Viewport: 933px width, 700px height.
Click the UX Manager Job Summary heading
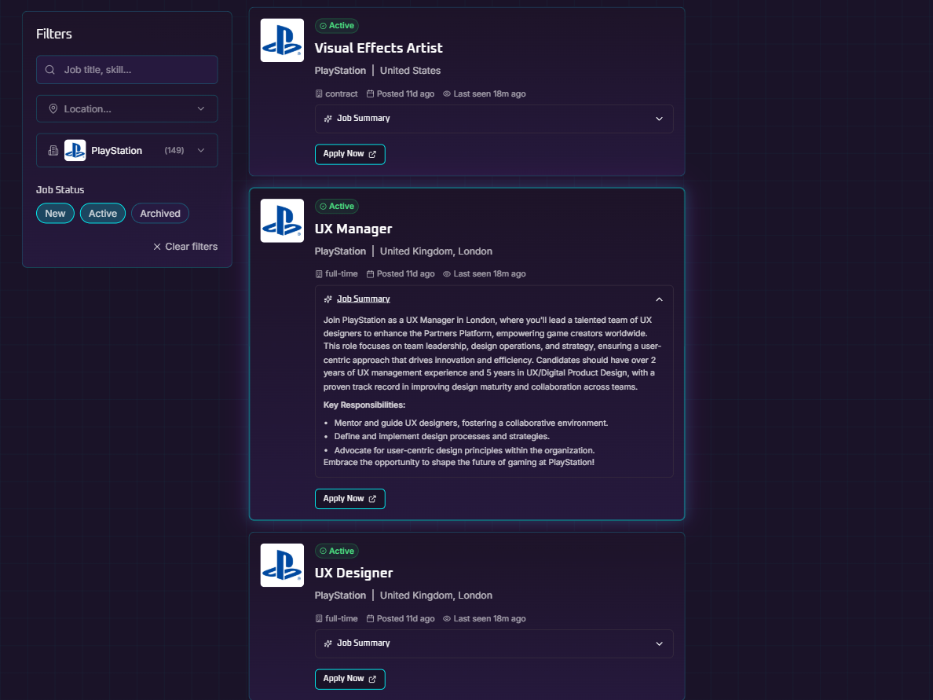tap(364, 299)
